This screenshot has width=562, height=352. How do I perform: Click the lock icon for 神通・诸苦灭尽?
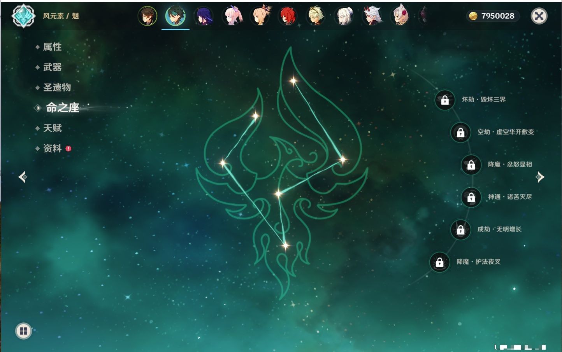(x=471, y=197)
